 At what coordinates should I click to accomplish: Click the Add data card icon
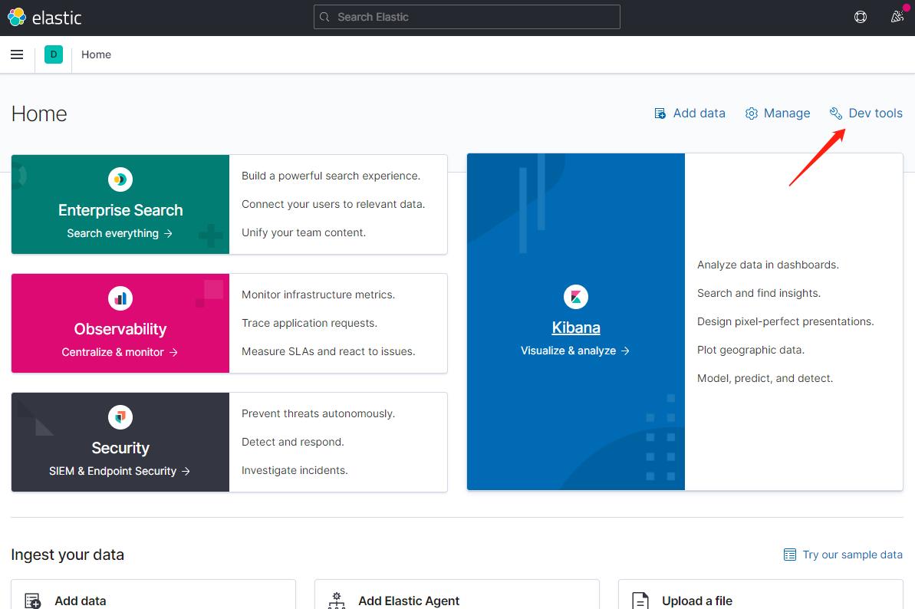coord(33,601)
